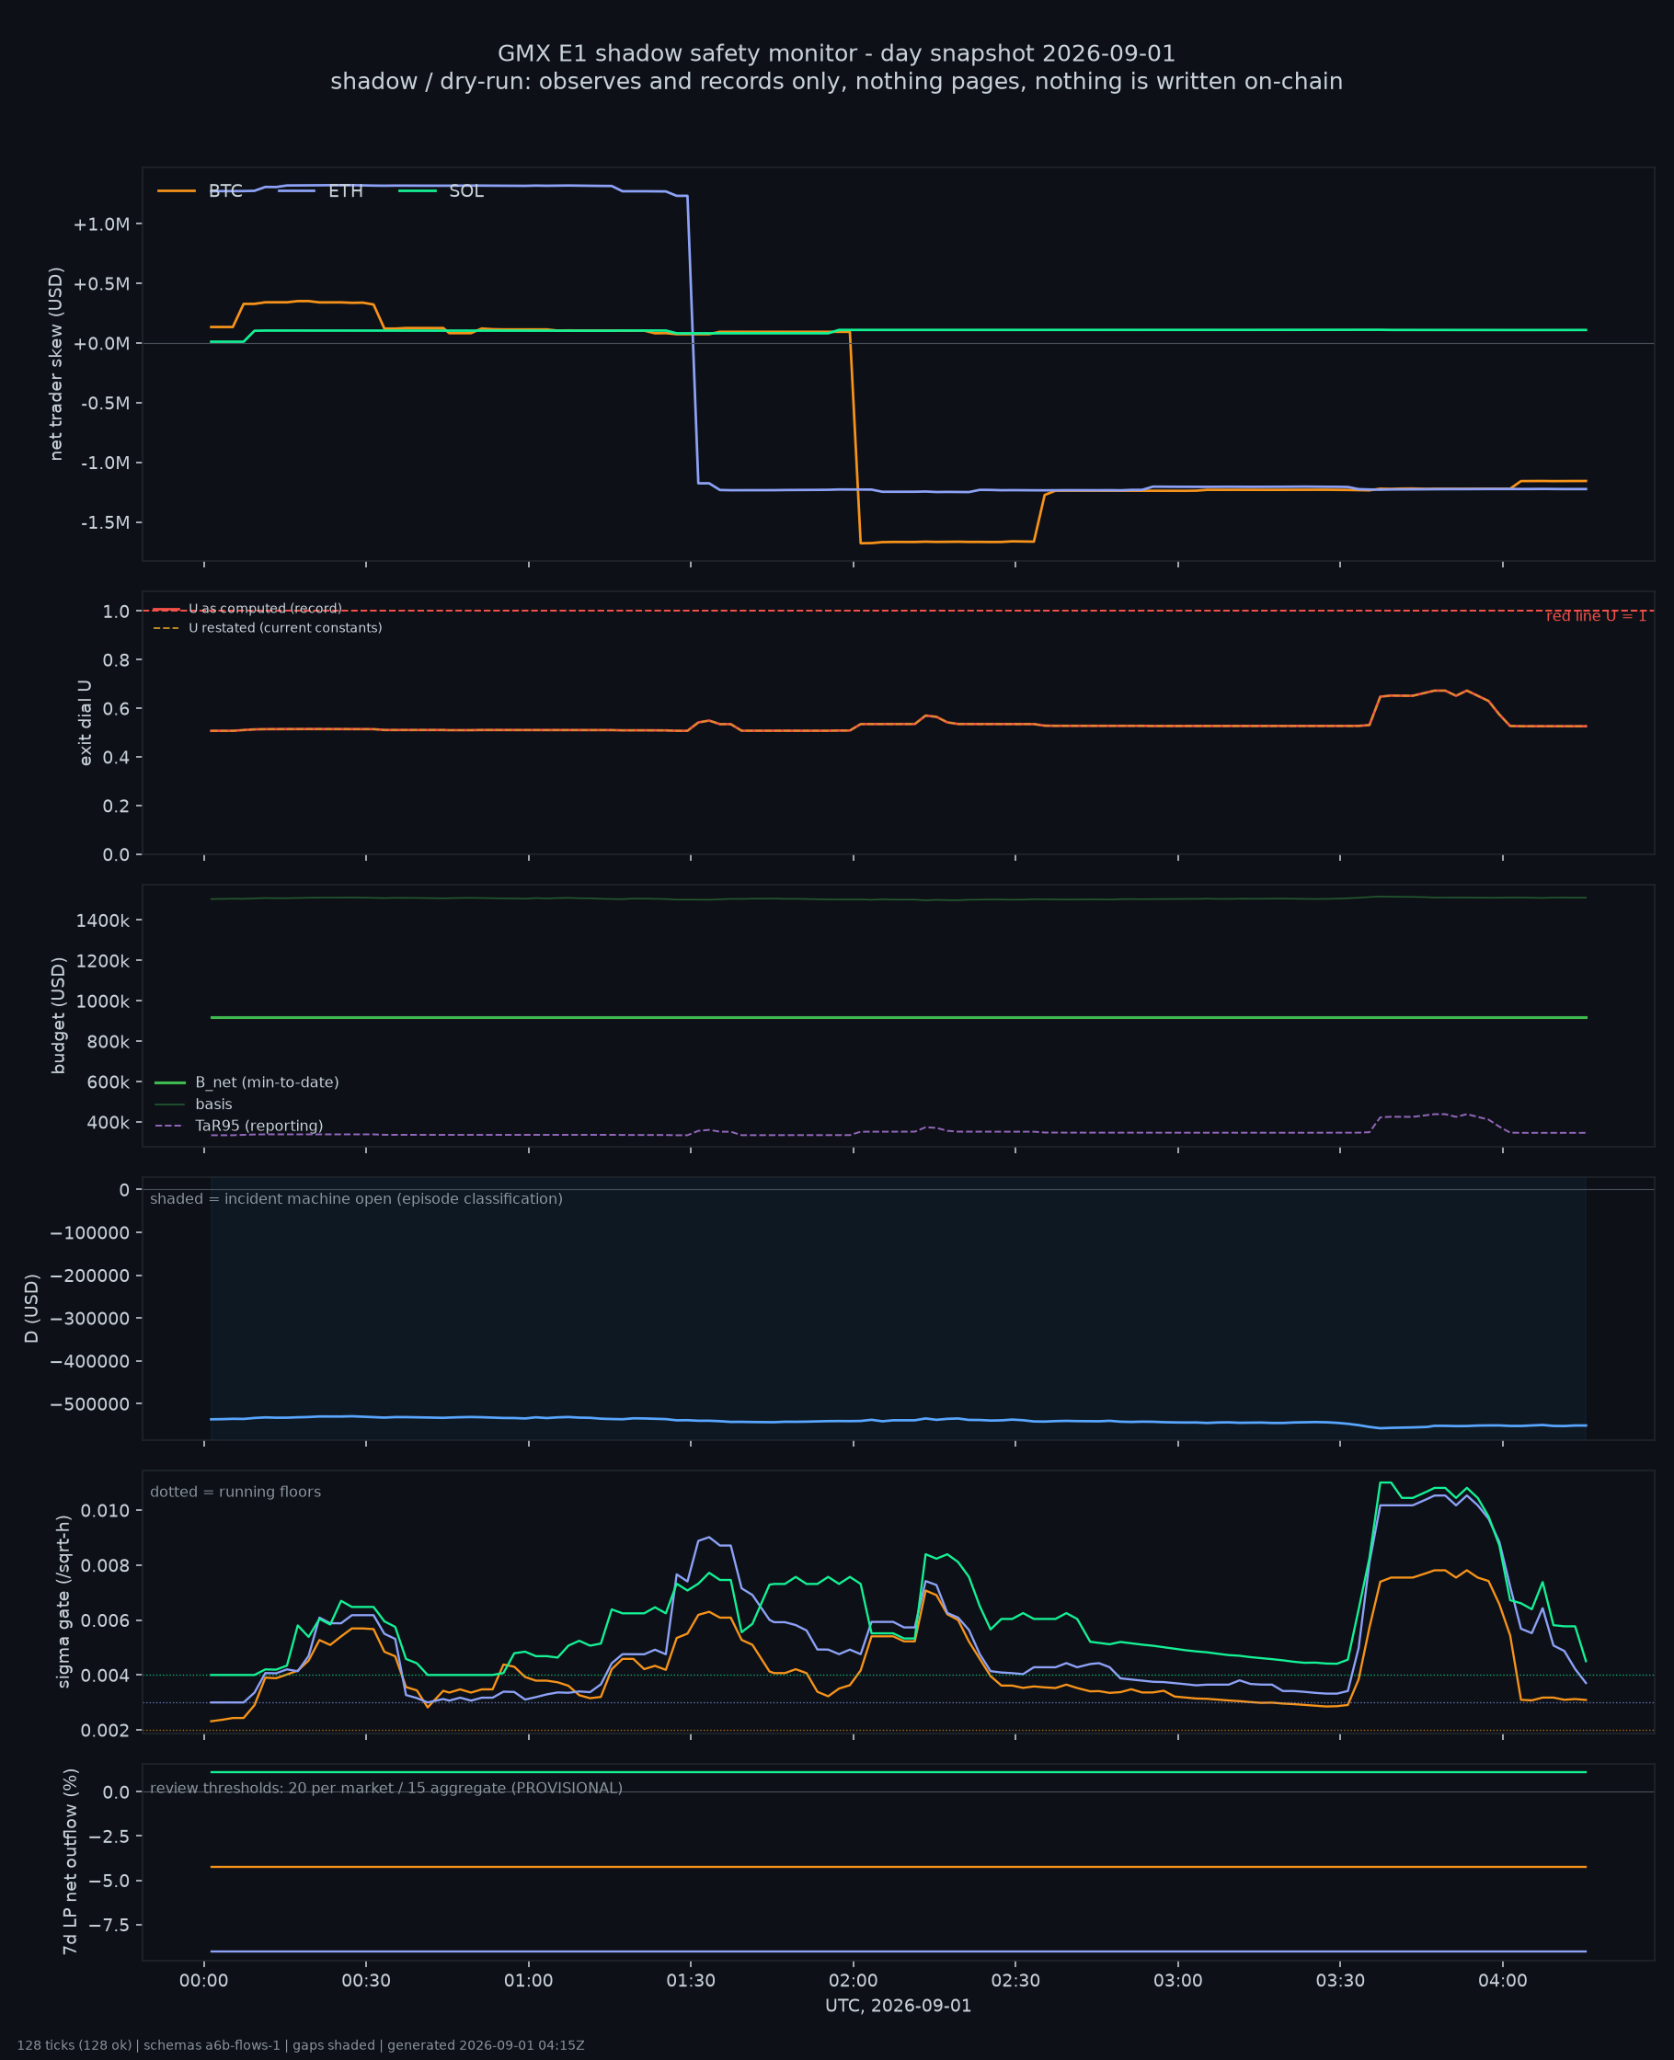Click the "−2.5" outflow tick label
The width and height of the screenshot is (1674, 2060).
click(109, 1837)
